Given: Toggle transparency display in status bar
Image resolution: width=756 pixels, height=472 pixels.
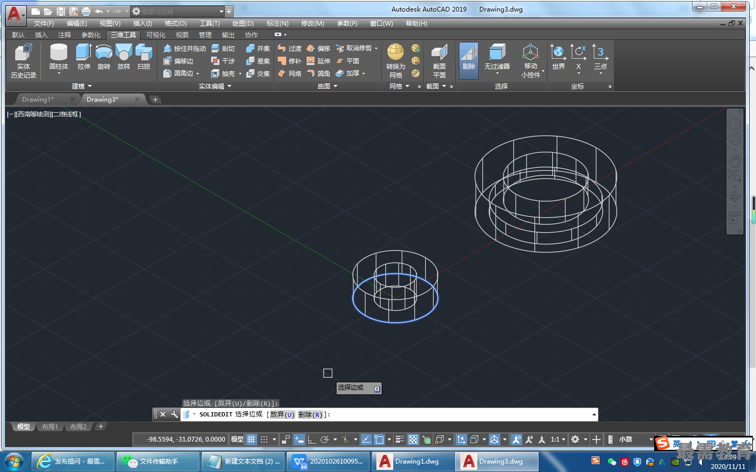Looking at the screenshot, I should [x=413, y=439].
